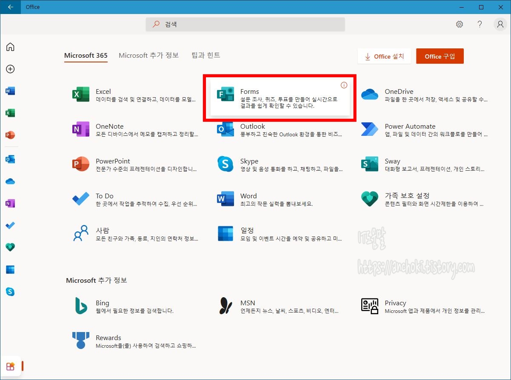The height and width of the screenshot is (380, 511).
Task: Open 일정 (Calendar) app tile
Action: click(280, 234)
